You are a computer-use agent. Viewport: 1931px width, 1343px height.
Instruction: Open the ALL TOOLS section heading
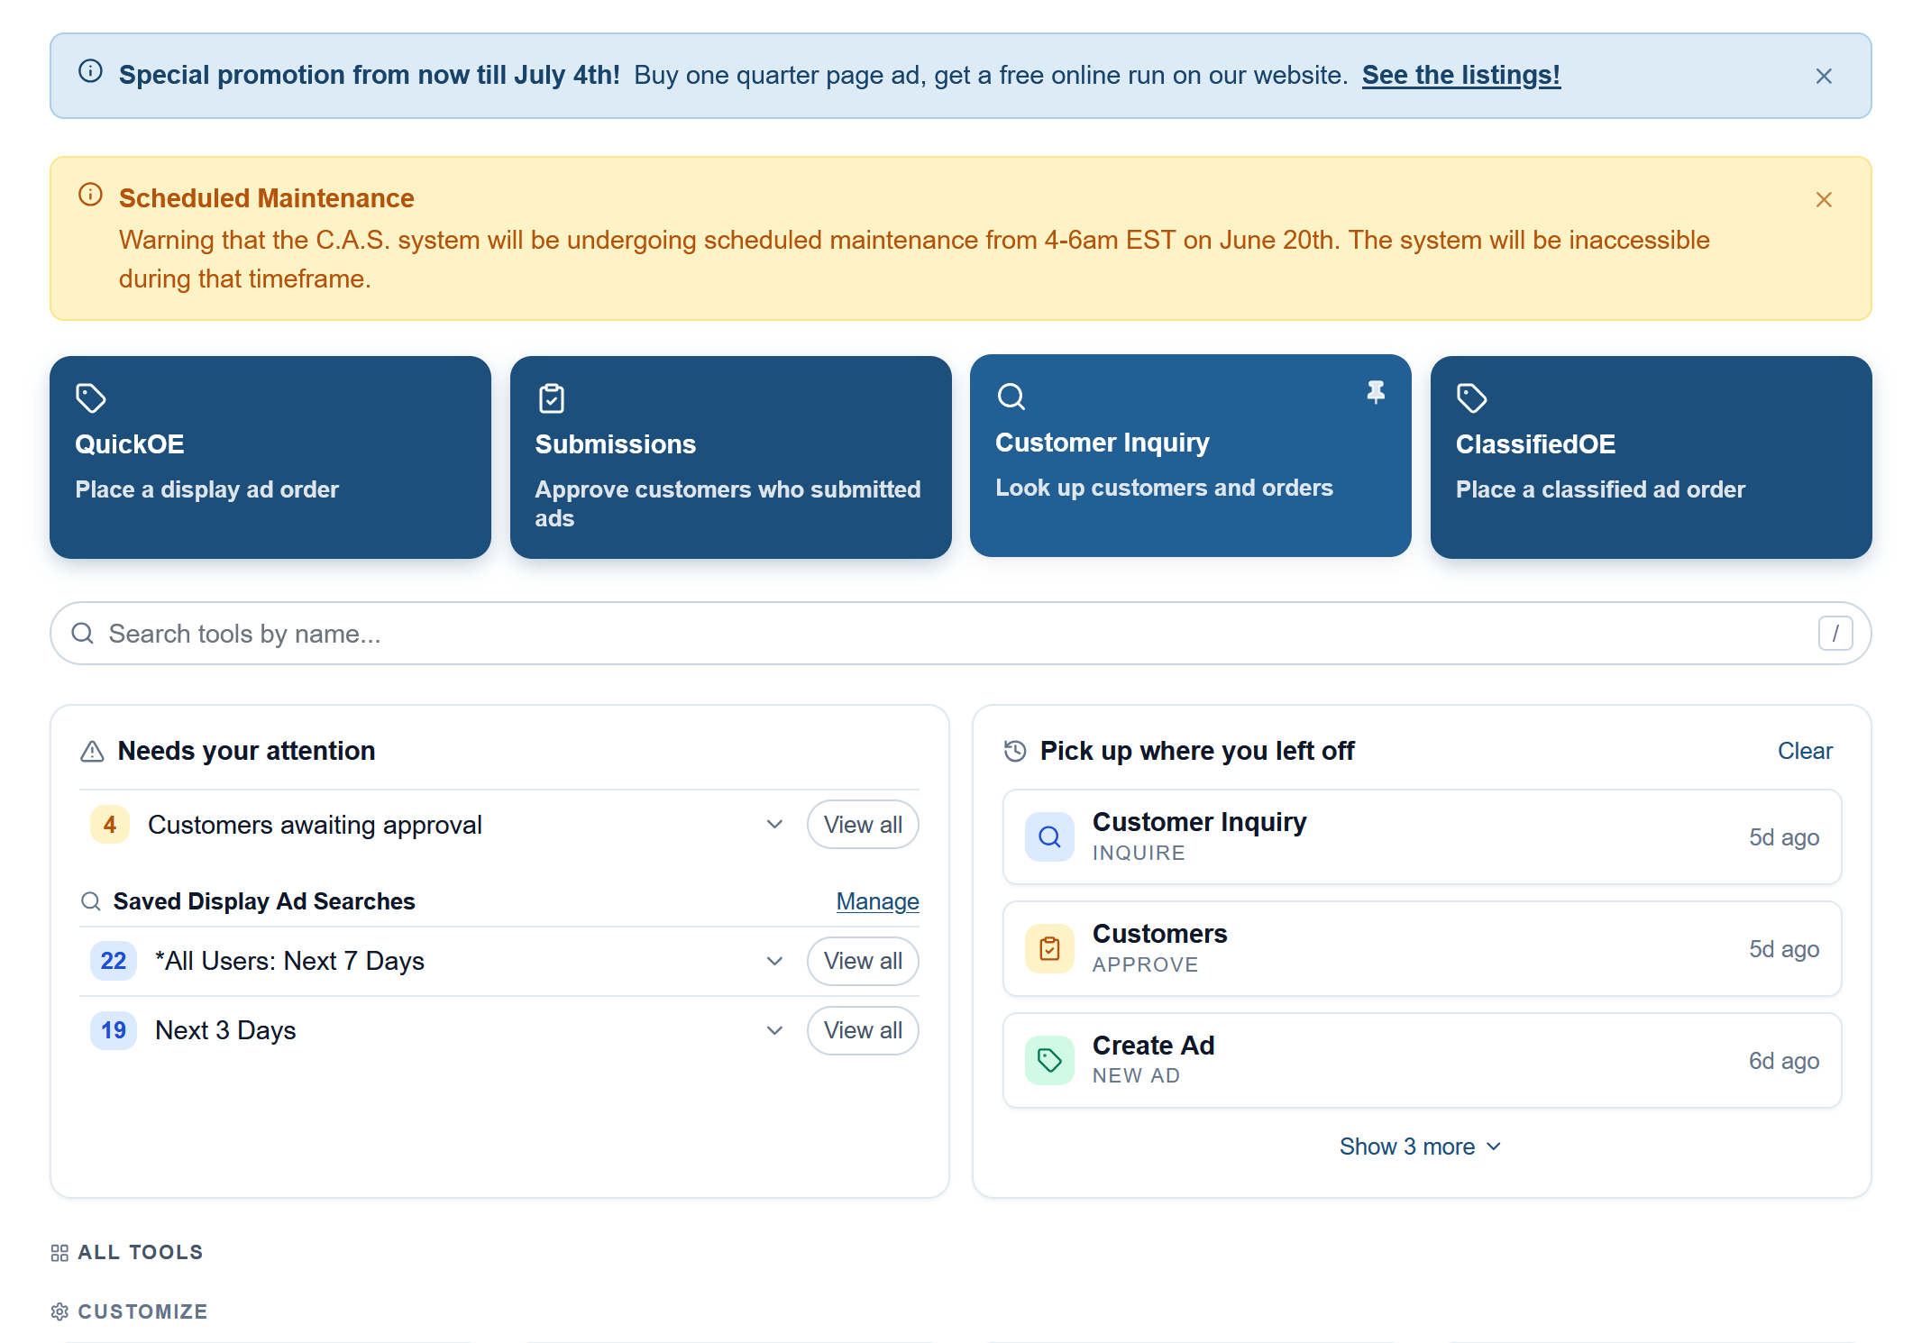pos(140,1253)
